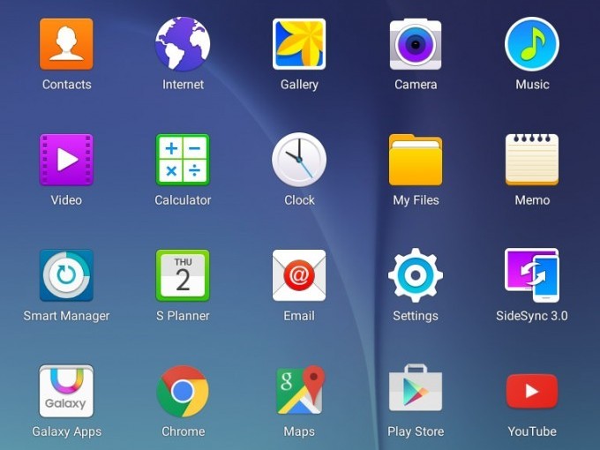600x450 pixels.
Task: Open the Contacts app icon
Action: pos(66,44)
